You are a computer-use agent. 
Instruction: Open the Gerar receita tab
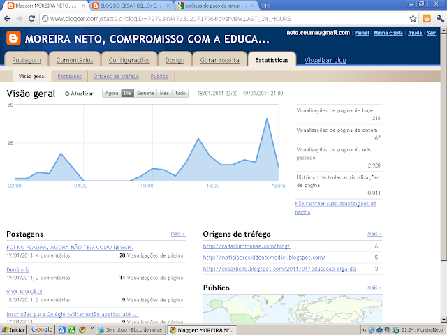[219, 60]
